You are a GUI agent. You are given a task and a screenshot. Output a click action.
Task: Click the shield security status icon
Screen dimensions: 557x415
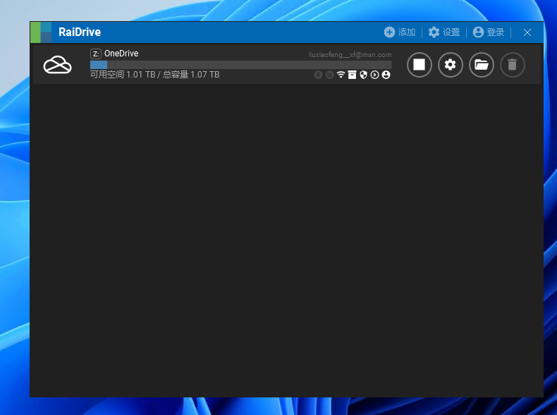pyautogui.click(x=363, y=75)
